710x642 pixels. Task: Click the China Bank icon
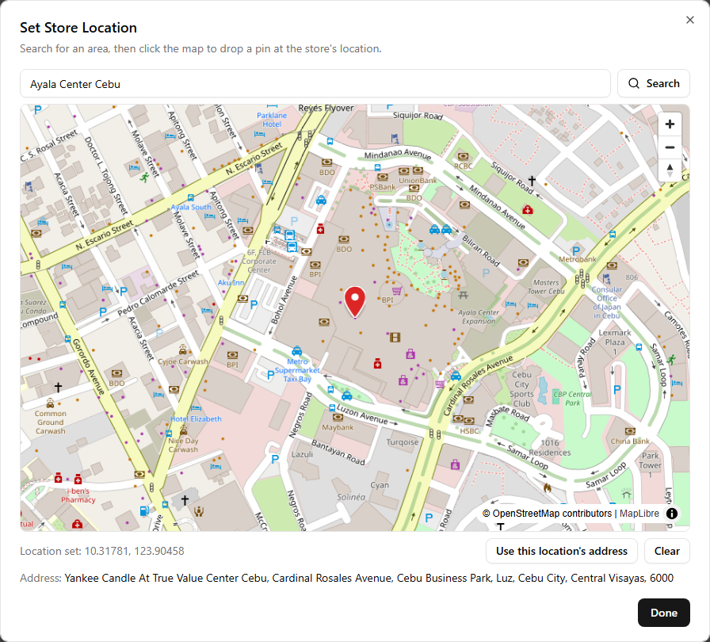[630, 431]
